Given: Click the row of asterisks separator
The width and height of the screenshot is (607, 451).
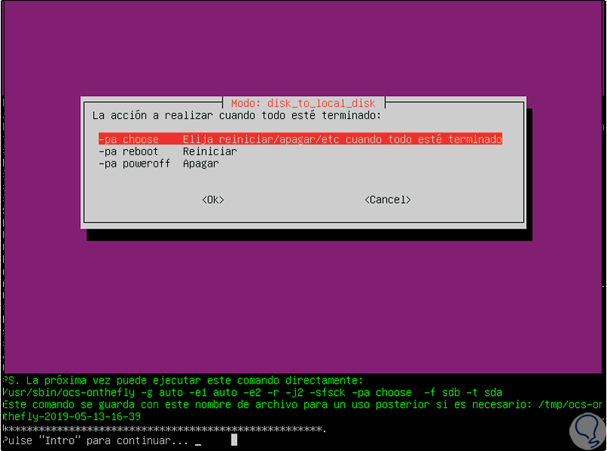Looking at the screenshot, I should [164, 428].
